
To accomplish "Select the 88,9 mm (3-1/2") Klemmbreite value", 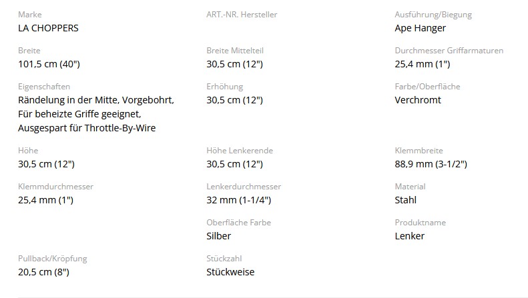I will coord(431,164).
